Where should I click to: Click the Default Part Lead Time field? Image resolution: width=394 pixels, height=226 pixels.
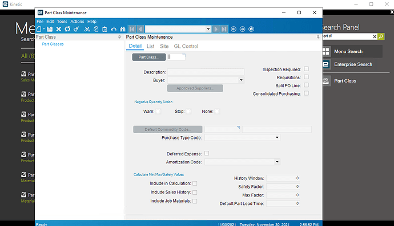(x=283, y=203)
